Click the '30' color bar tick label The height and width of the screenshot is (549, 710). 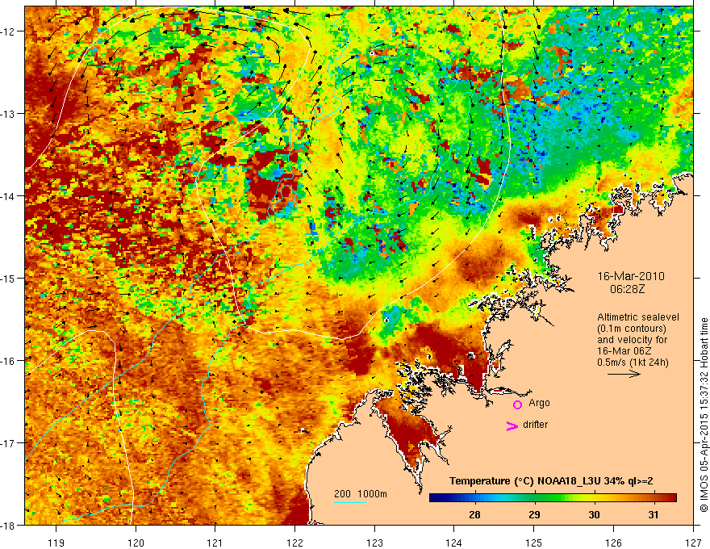[x=594, y=514]
